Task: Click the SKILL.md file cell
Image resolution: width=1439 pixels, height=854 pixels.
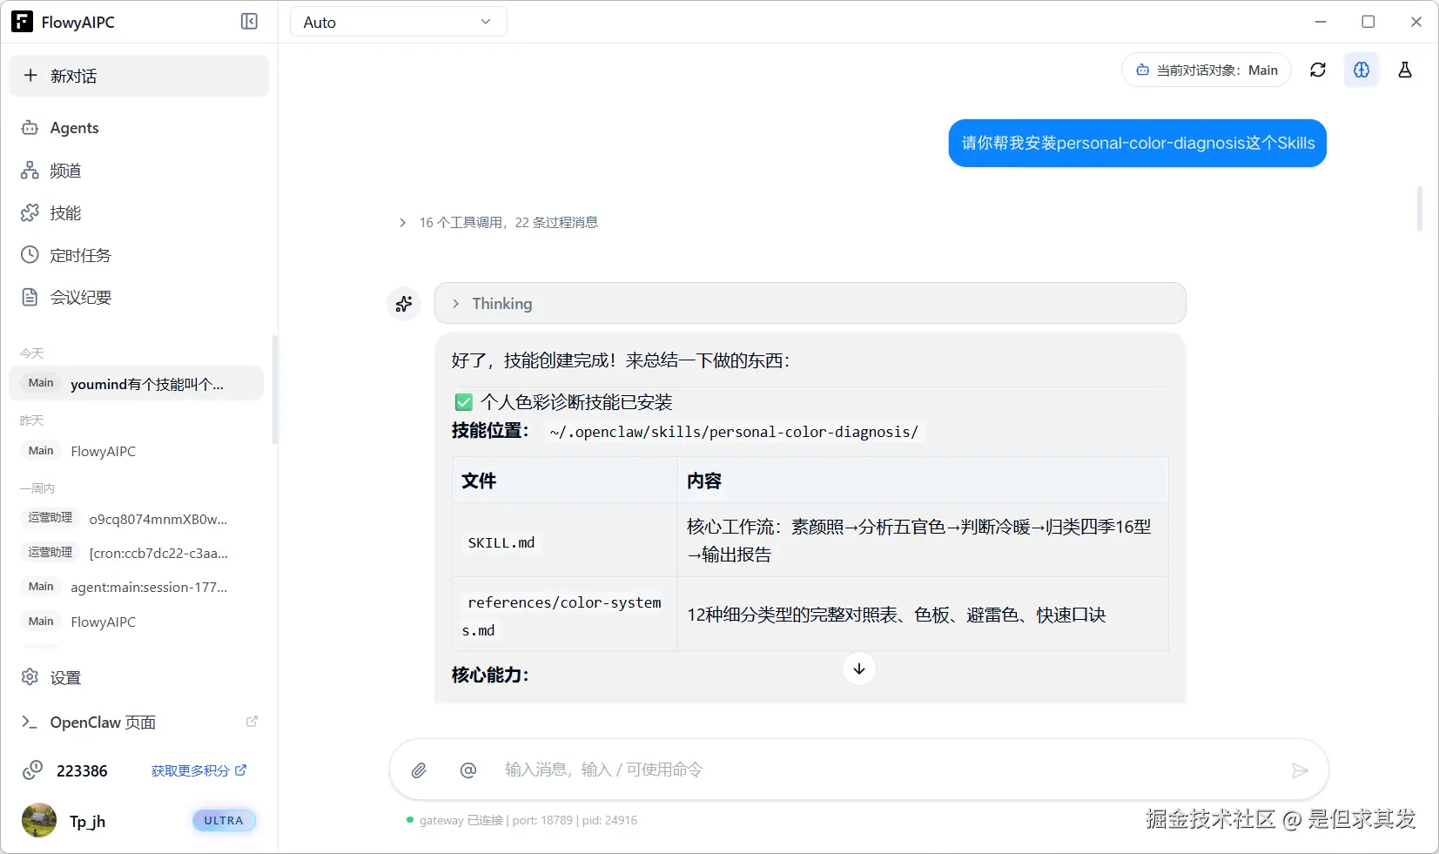Action: tap(565, 541)
